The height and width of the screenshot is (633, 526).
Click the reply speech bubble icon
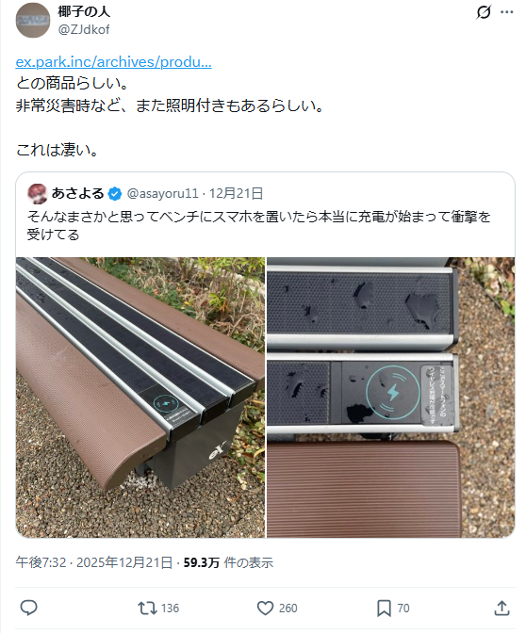[28, 608]
